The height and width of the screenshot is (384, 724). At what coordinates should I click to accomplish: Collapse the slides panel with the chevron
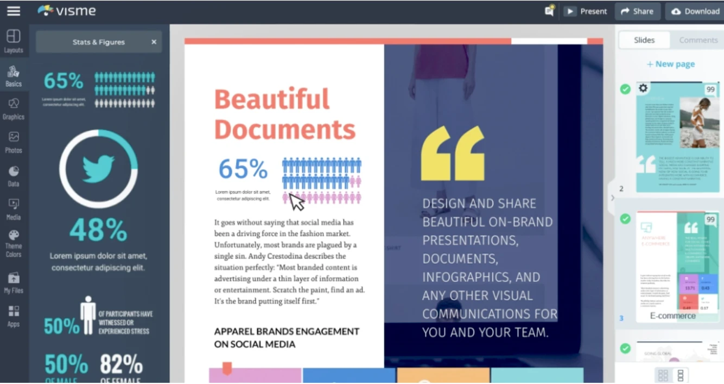click(612, 198)
